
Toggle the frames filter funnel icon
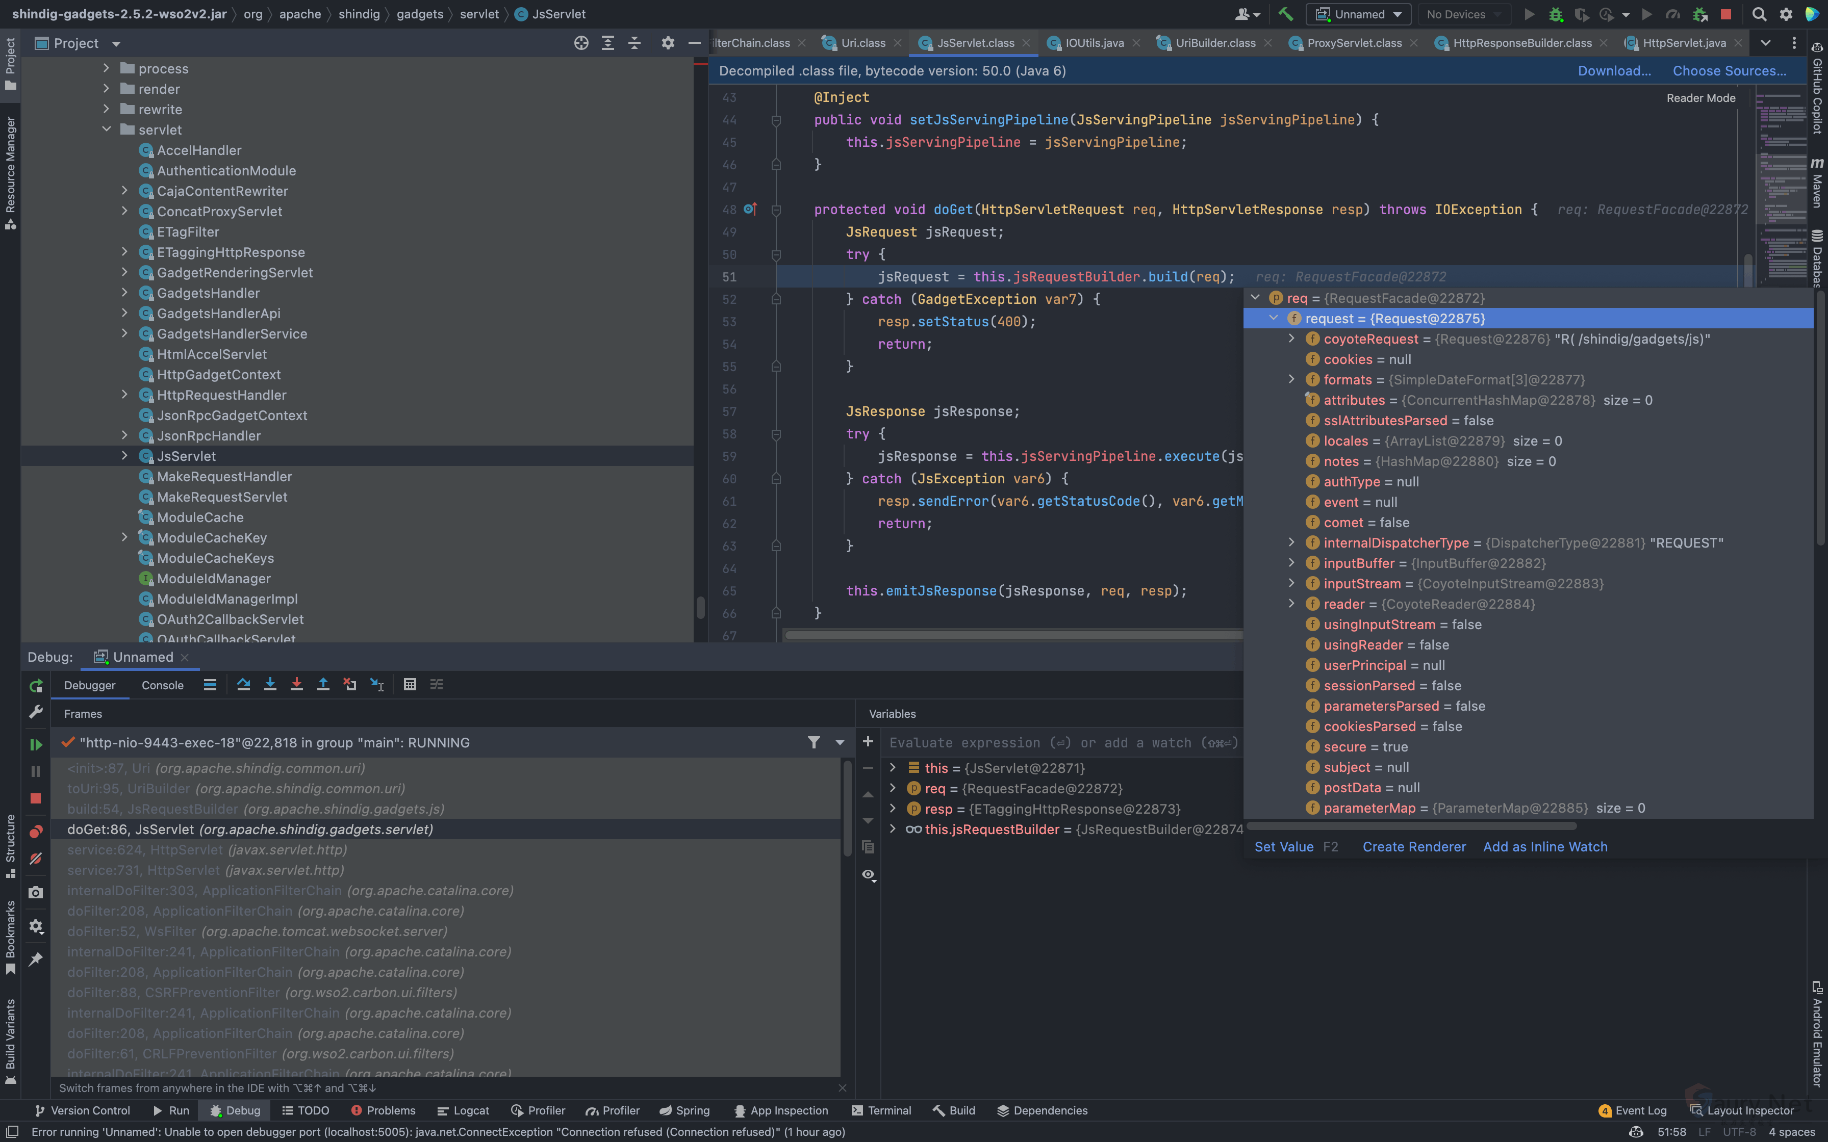tap(814, 742)
